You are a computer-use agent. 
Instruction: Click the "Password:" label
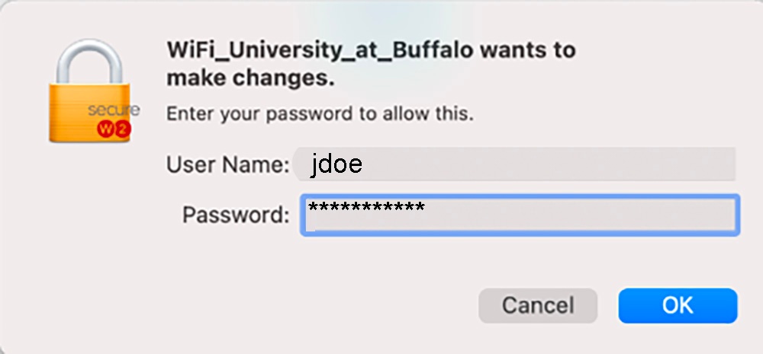[x=235, y=215]
